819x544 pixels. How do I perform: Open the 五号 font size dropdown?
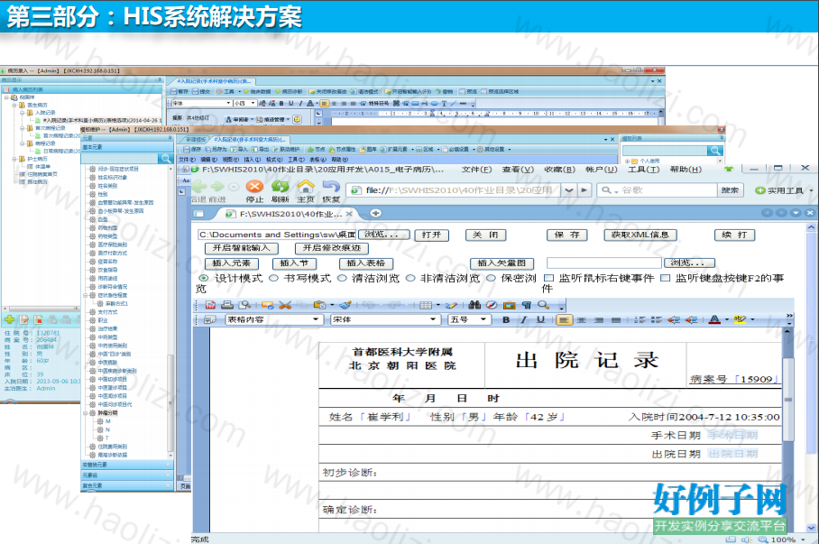pyautogui.click(x=483, y=319)
